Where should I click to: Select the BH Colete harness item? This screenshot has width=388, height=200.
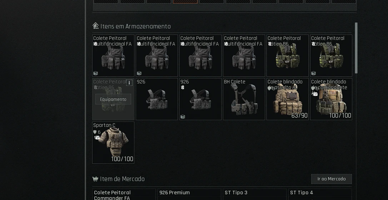[244, 99]
